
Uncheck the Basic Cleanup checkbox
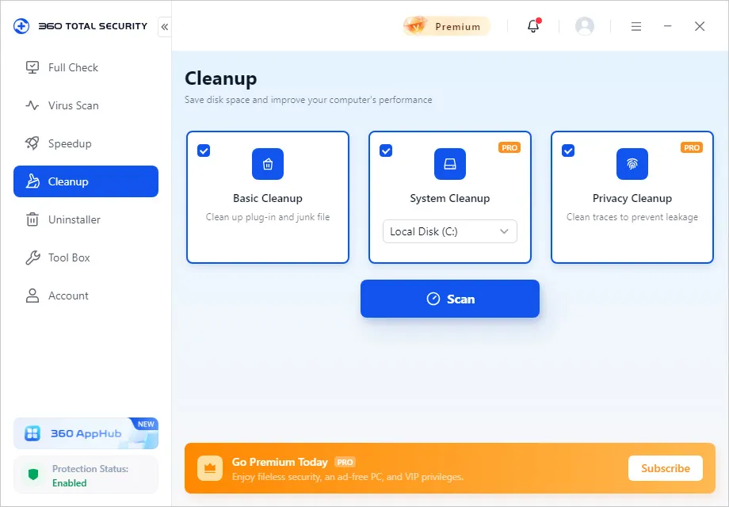pos(204,151)
